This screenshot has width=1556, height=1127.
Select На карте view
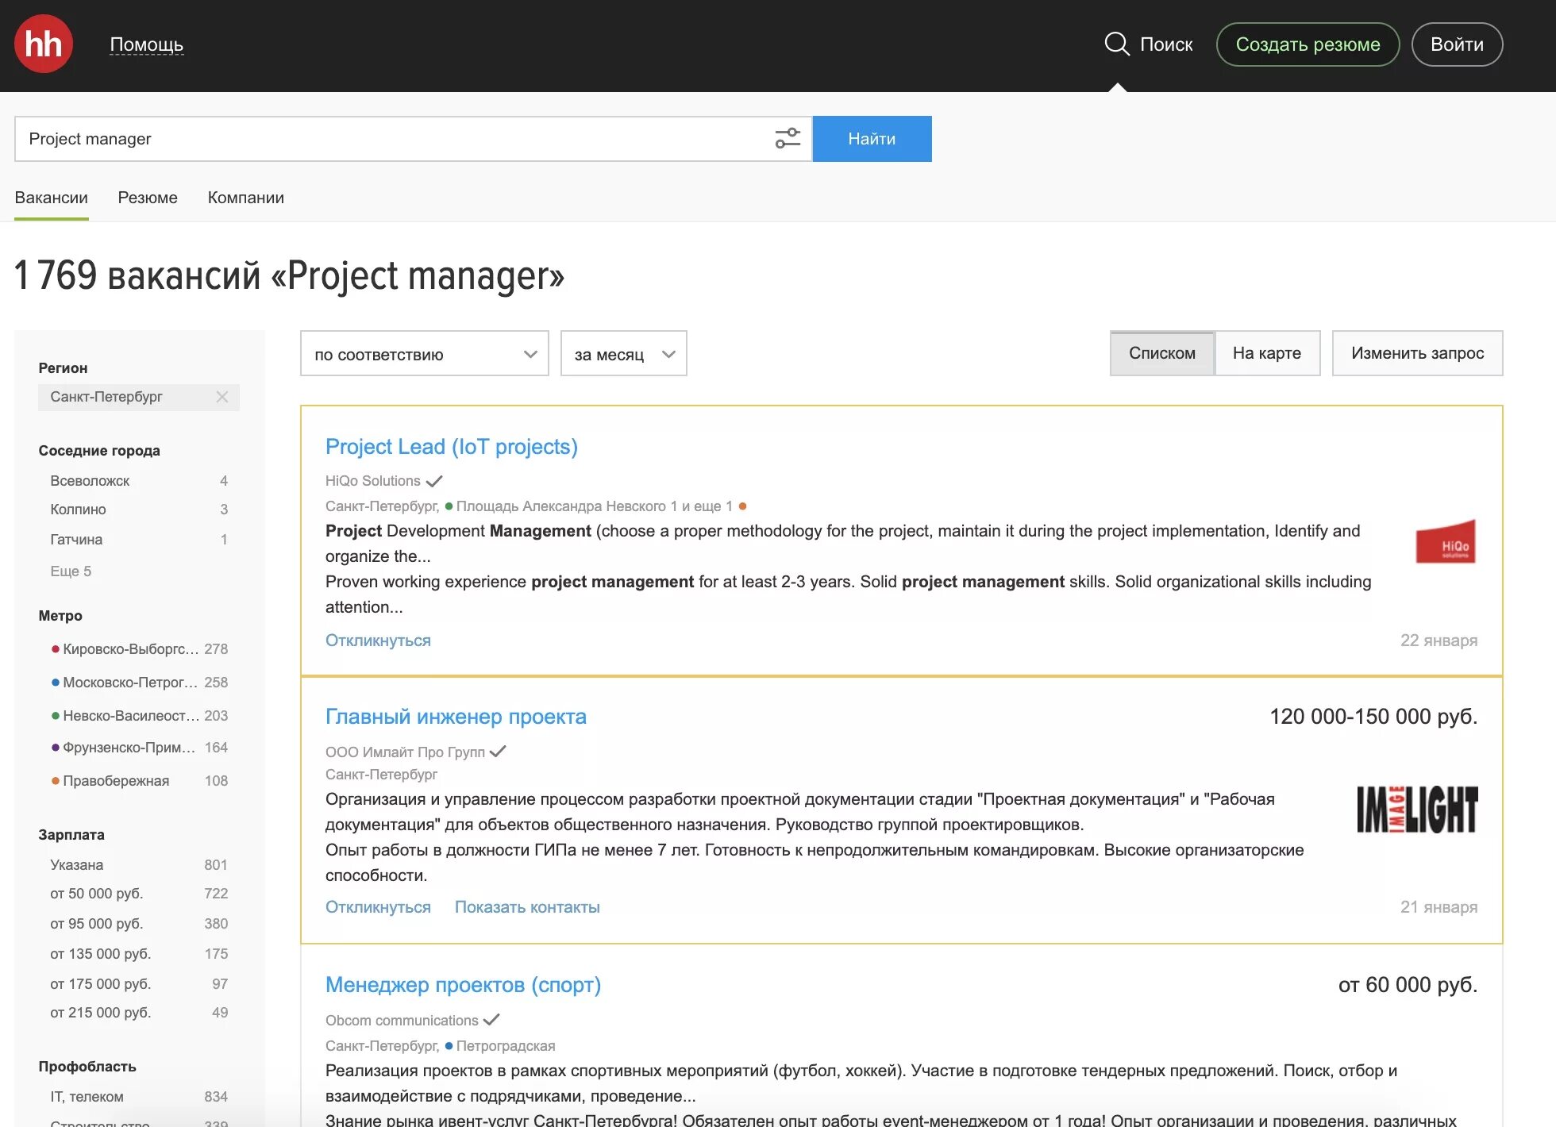coord(1267,353)
